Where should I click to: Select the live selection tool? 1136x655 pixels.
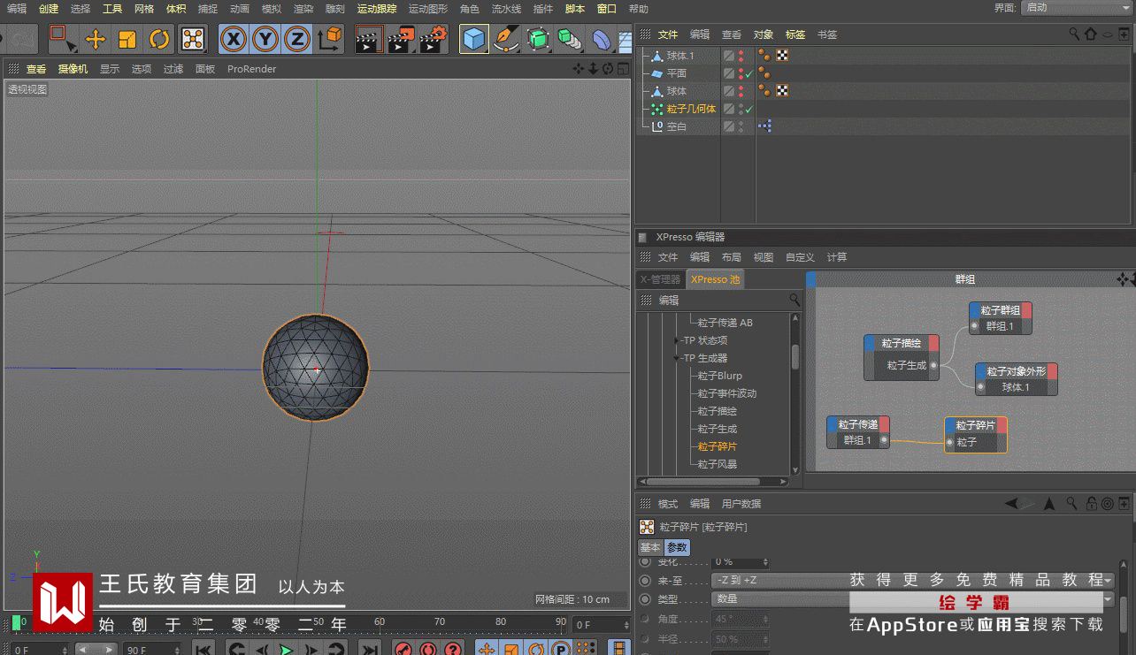(62, 39)
